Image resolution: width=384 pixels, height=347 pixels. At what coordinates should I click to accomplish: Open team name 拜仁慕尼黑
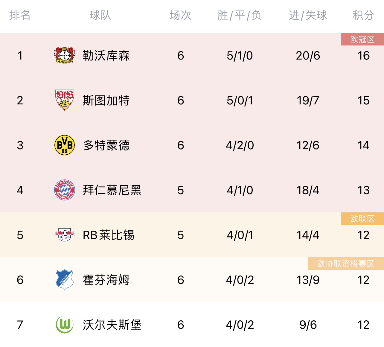[112, 190]
